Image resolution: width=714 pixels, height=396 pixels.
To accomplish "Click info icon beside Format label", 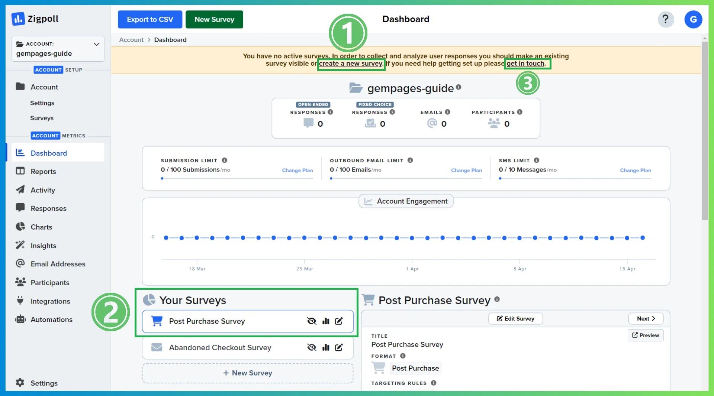I will (403, 356).
